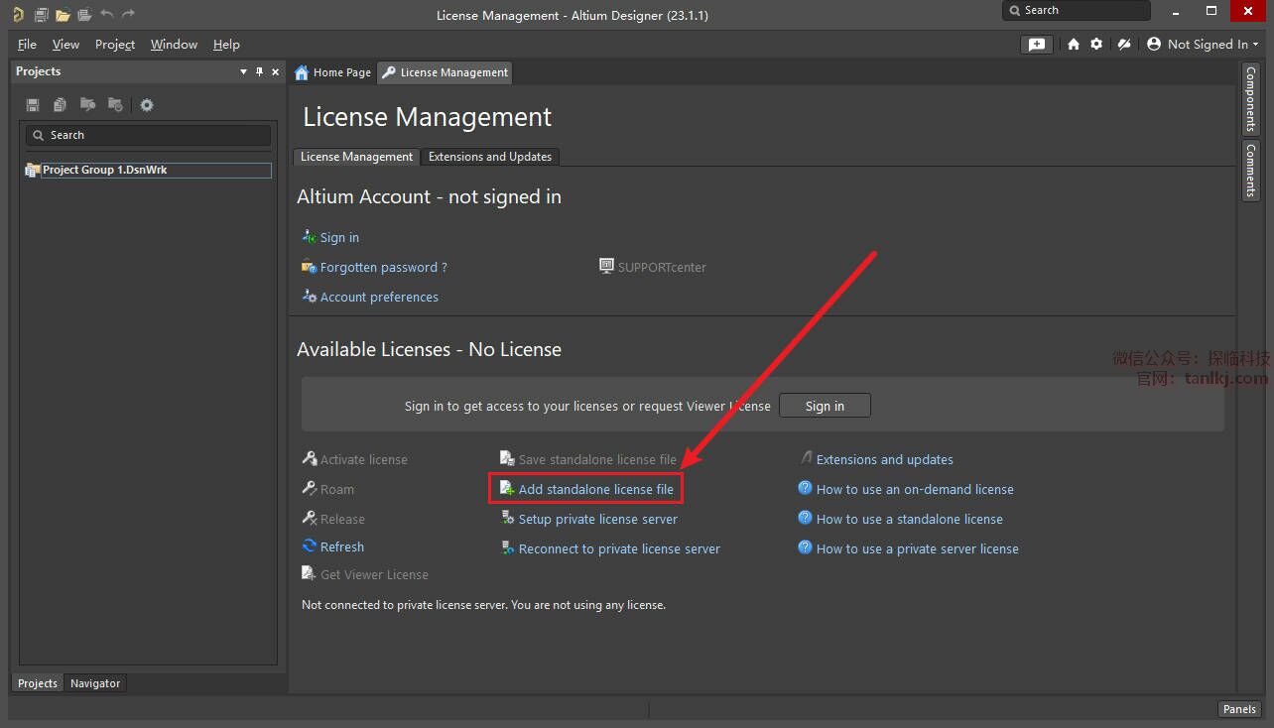Click the Undo arrow in the title bar
Viewport: 1274px width, 728px height.
(x=107, y=14)
